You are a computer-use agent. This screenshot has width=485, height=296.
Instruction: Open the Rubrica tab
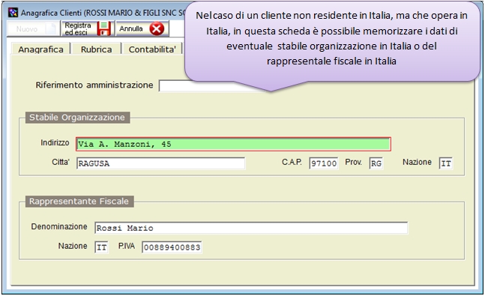(96, 49)
